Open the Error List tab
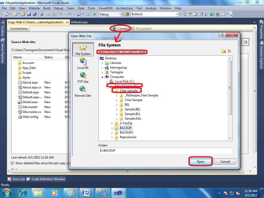 [16, 179]
